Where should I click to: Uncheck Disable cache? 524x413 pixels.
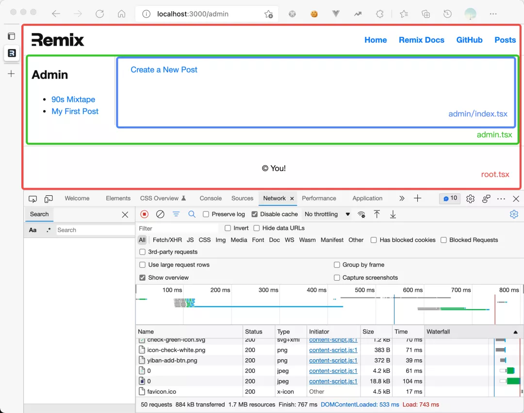pos(254,214)
